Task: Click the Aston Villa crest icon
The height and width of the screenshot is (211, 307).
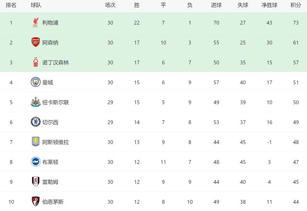Action: tap(35, 142)
